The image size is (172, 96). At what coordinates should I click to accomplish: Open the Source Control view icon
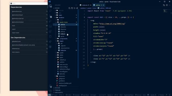[51, 16]
